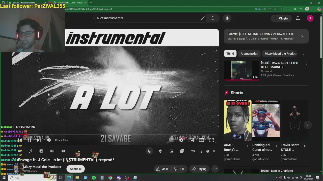Toggle theater mode on player
This screenshot has width=323, height=181.
201,140
